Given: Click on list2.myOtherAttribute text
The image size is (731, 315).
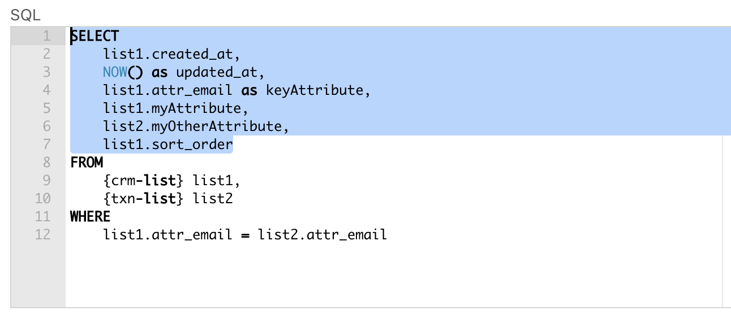Looking at the screenshot, I should click(x=192, y=126).
